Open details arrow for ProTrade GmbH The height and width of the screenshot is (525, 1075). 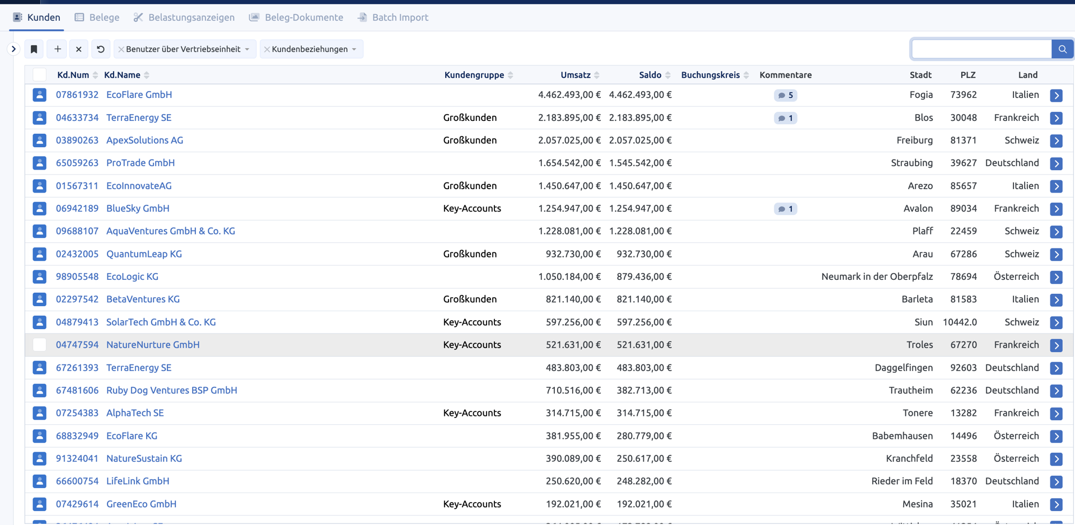[x=1057, y=163]
